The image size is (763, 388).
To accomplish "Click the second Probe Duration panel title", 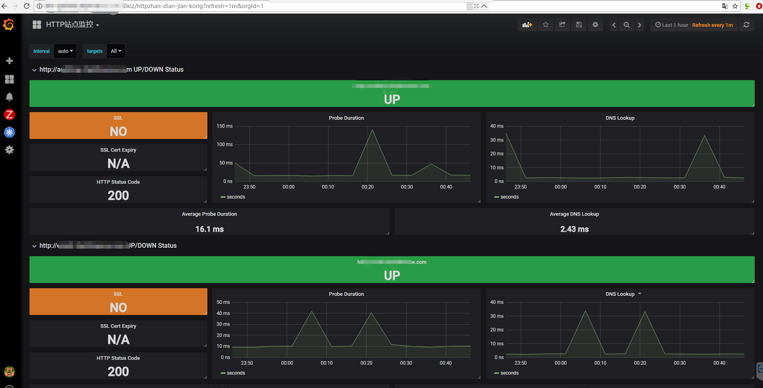I will [346, 294].
